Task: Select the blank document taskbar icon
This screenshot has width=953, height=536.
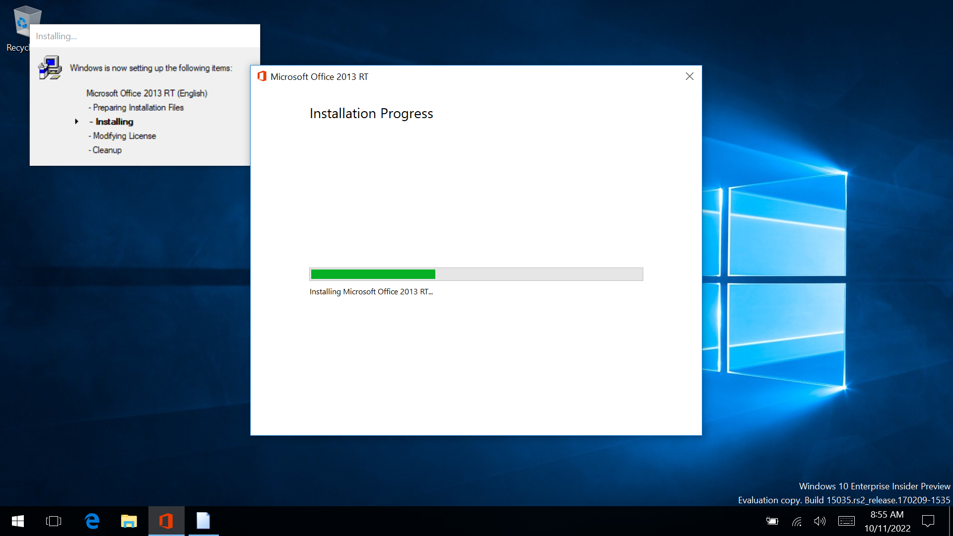Action: [x=204, y=521]
